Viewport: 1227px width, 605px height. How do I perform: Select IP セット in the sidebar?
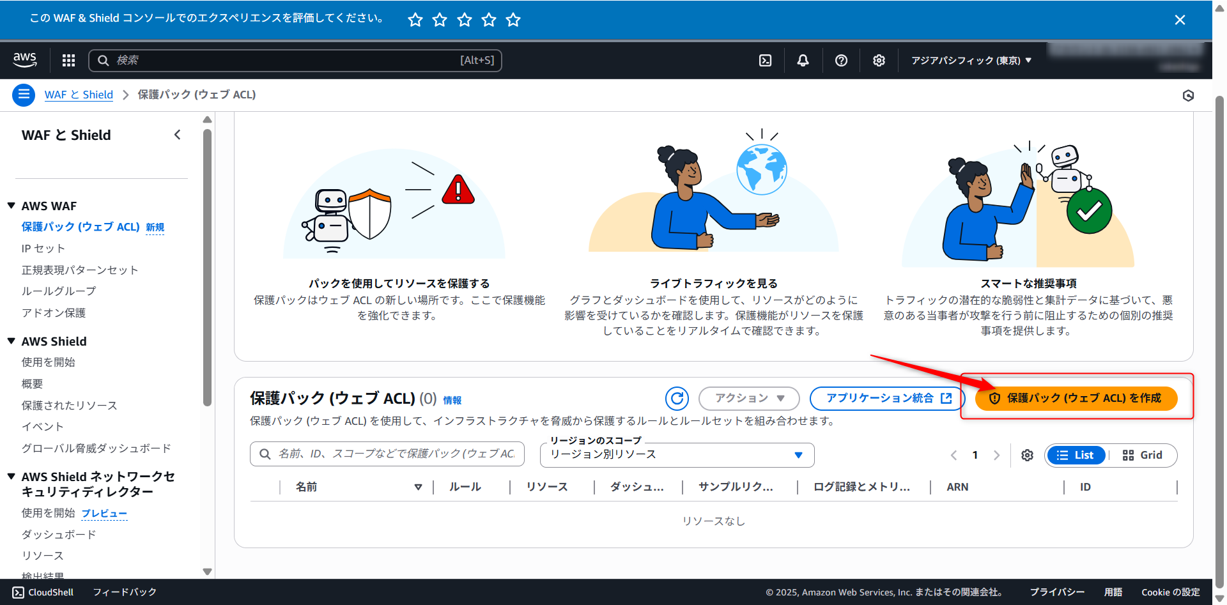pos(43,249)
